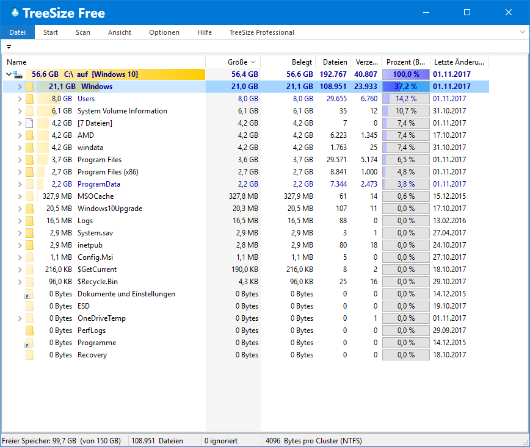The height and width of the screenshot is (447, 530).
Task: Expand the Users folder node
Action: (20, 99)
